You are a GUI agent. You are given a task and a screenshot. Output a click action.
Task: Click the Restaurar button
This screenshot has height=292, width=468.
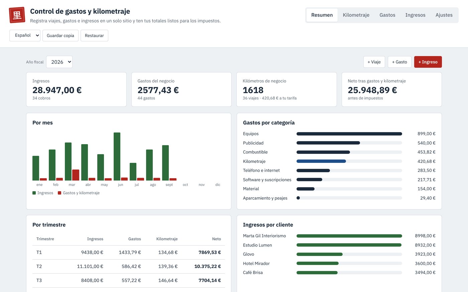pos(94,35)
